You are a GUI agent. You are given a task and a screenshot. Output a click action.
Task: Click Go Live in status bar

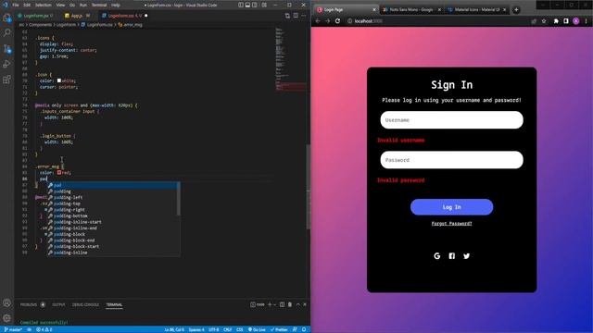click(x=257, y=329)
